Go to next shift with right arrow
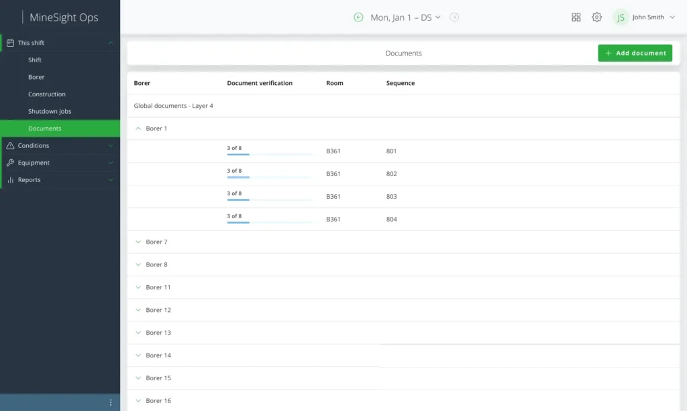Screen dimensions: 687x411 454,17
